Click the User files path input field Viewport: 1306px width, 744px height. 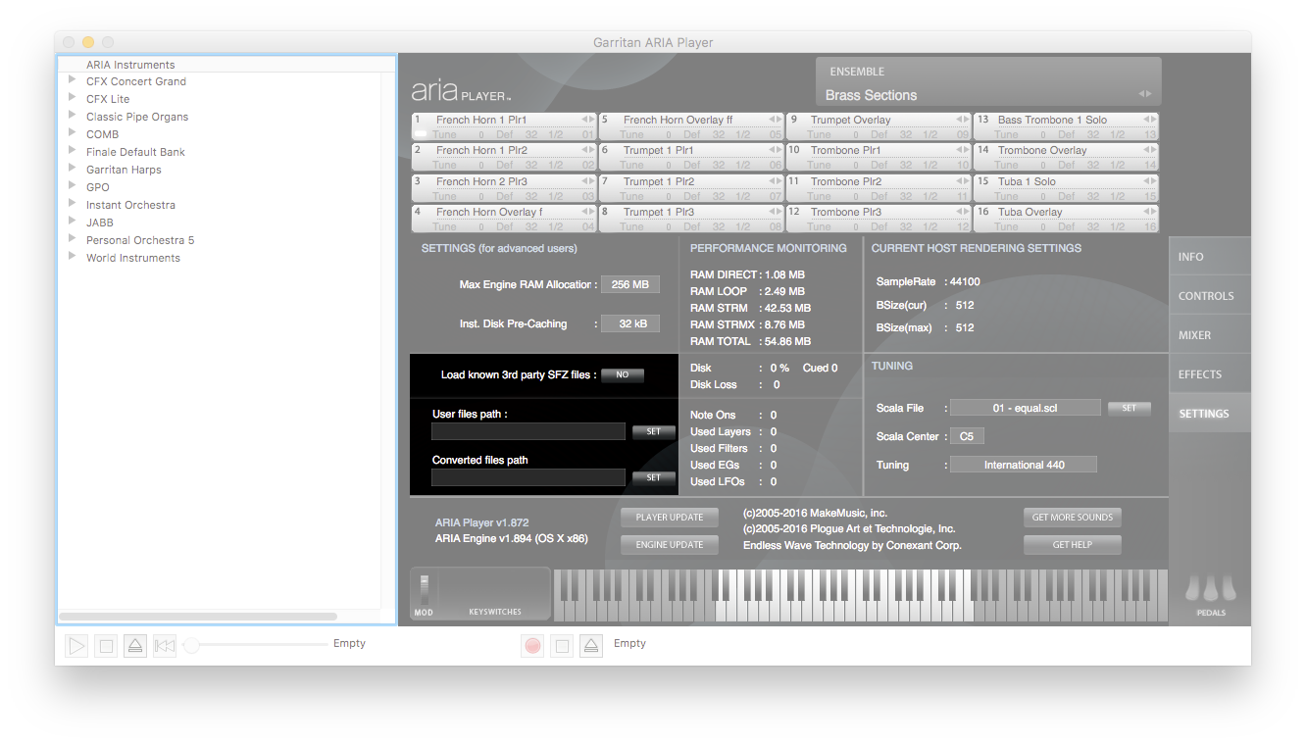click(x=528, y=431)
